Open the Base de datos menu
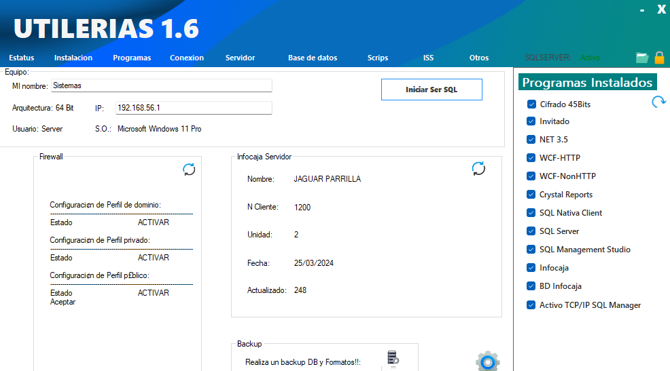Viewport: 670px width, 371px height. click(x=313, y=58)
